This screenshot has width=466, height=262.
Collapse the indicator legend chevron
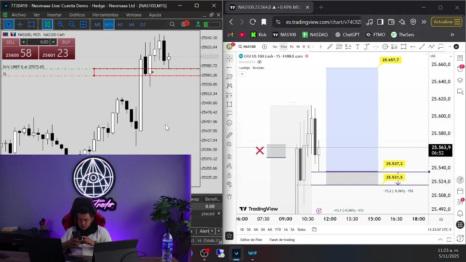click(242, 74)
